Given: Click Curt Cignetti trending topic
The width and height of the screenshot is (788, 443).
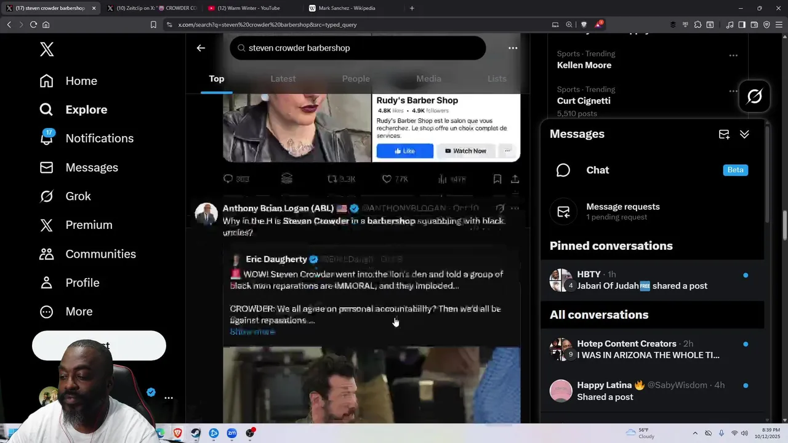Looking at the screenshot, I should click(x=584, y=101).
